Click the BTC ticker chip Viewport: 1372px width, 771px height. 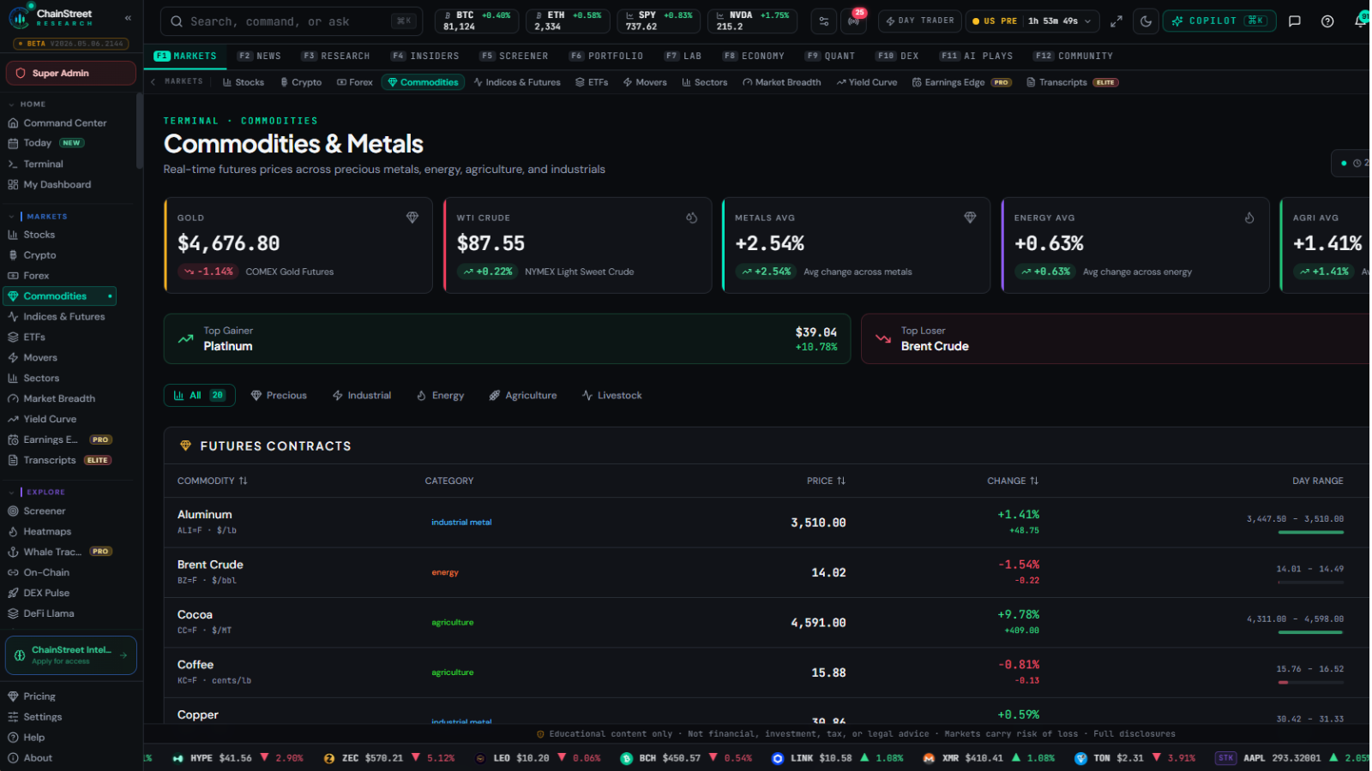[476, 21]
